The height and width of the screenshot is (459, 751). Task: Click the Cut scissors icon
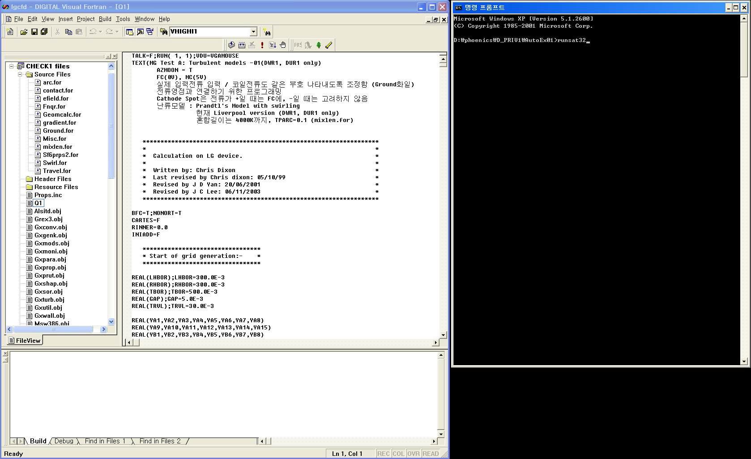coord(57,32)
